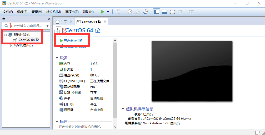Screen dimensions: 265x135
Task: Click the 1 GB memory value
Action: point(94,64)
